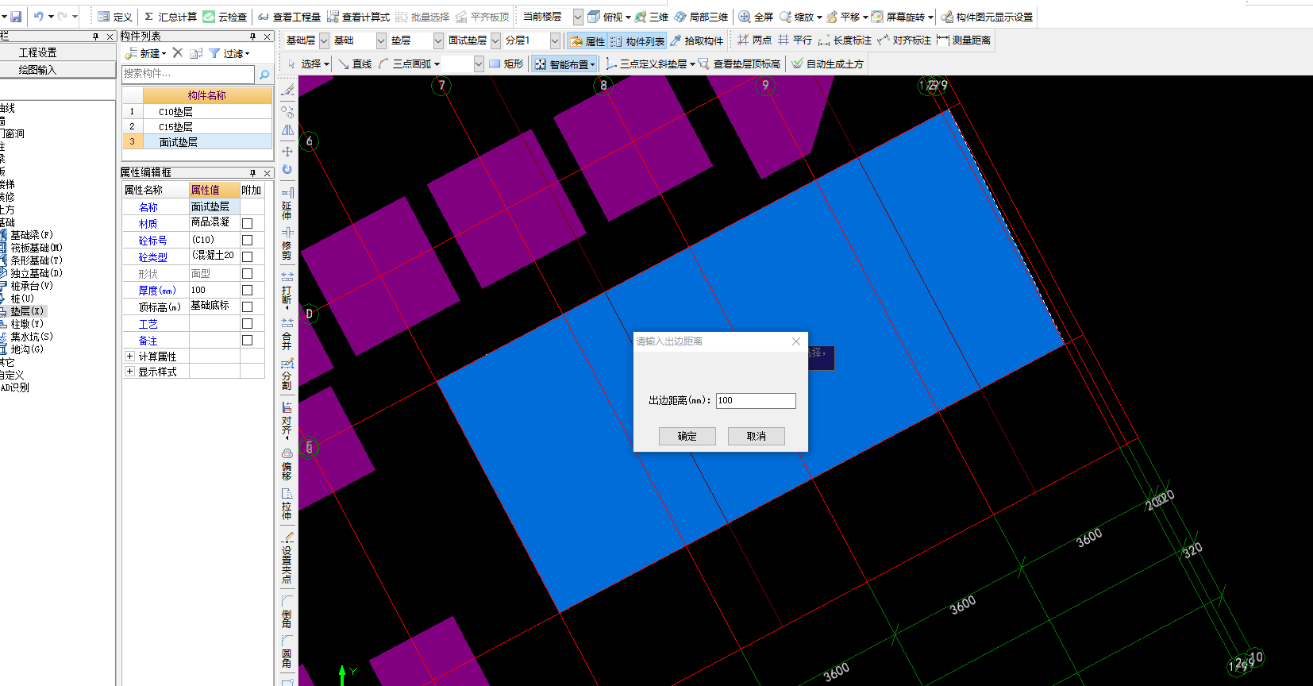
Task: Tick the 工艺 row checkbox
Action: 248,324
